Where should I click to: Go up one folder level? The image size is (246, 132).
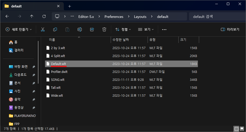32,16
